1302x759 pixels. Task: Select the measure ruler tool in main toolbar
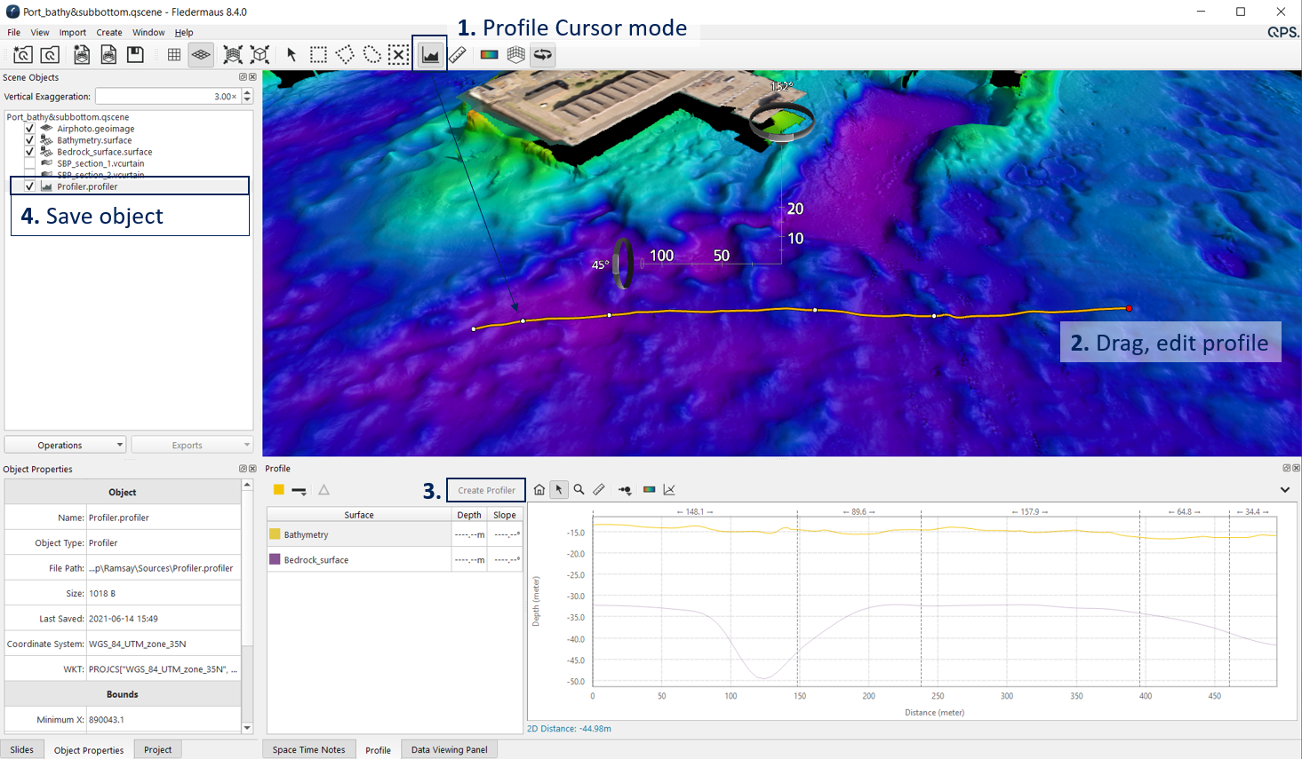[x=458, y=55]
